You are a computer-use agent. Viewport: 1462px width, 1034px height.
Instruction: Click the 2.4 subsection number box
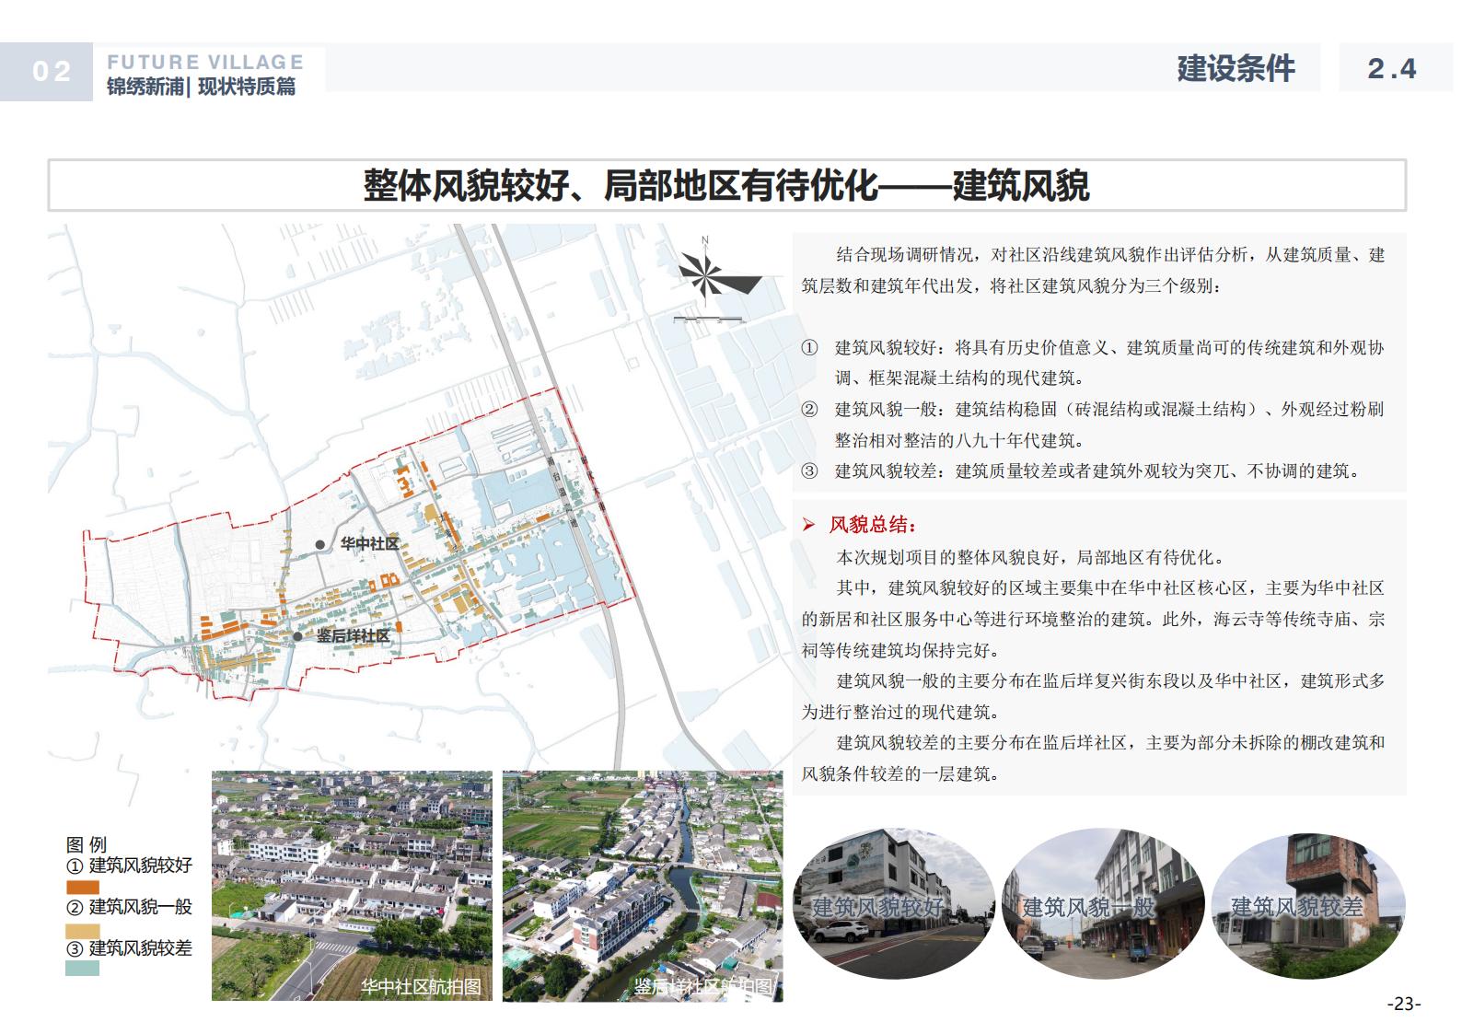[x=1396, y=68]
